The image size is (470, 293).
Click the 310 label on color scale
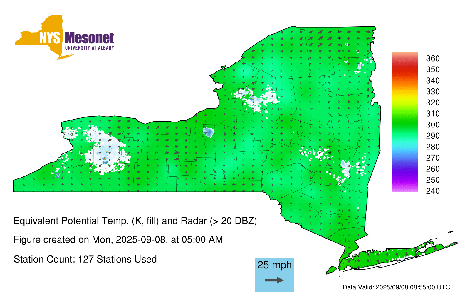[x=433, y=114]
